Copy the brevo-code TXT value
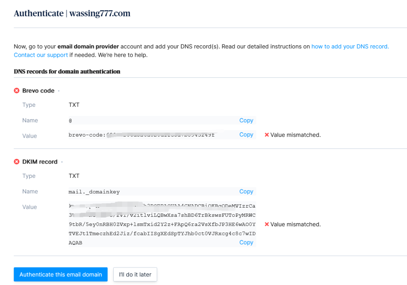Image resolution: width=407 pixels, height=285 pixels. 246,135
